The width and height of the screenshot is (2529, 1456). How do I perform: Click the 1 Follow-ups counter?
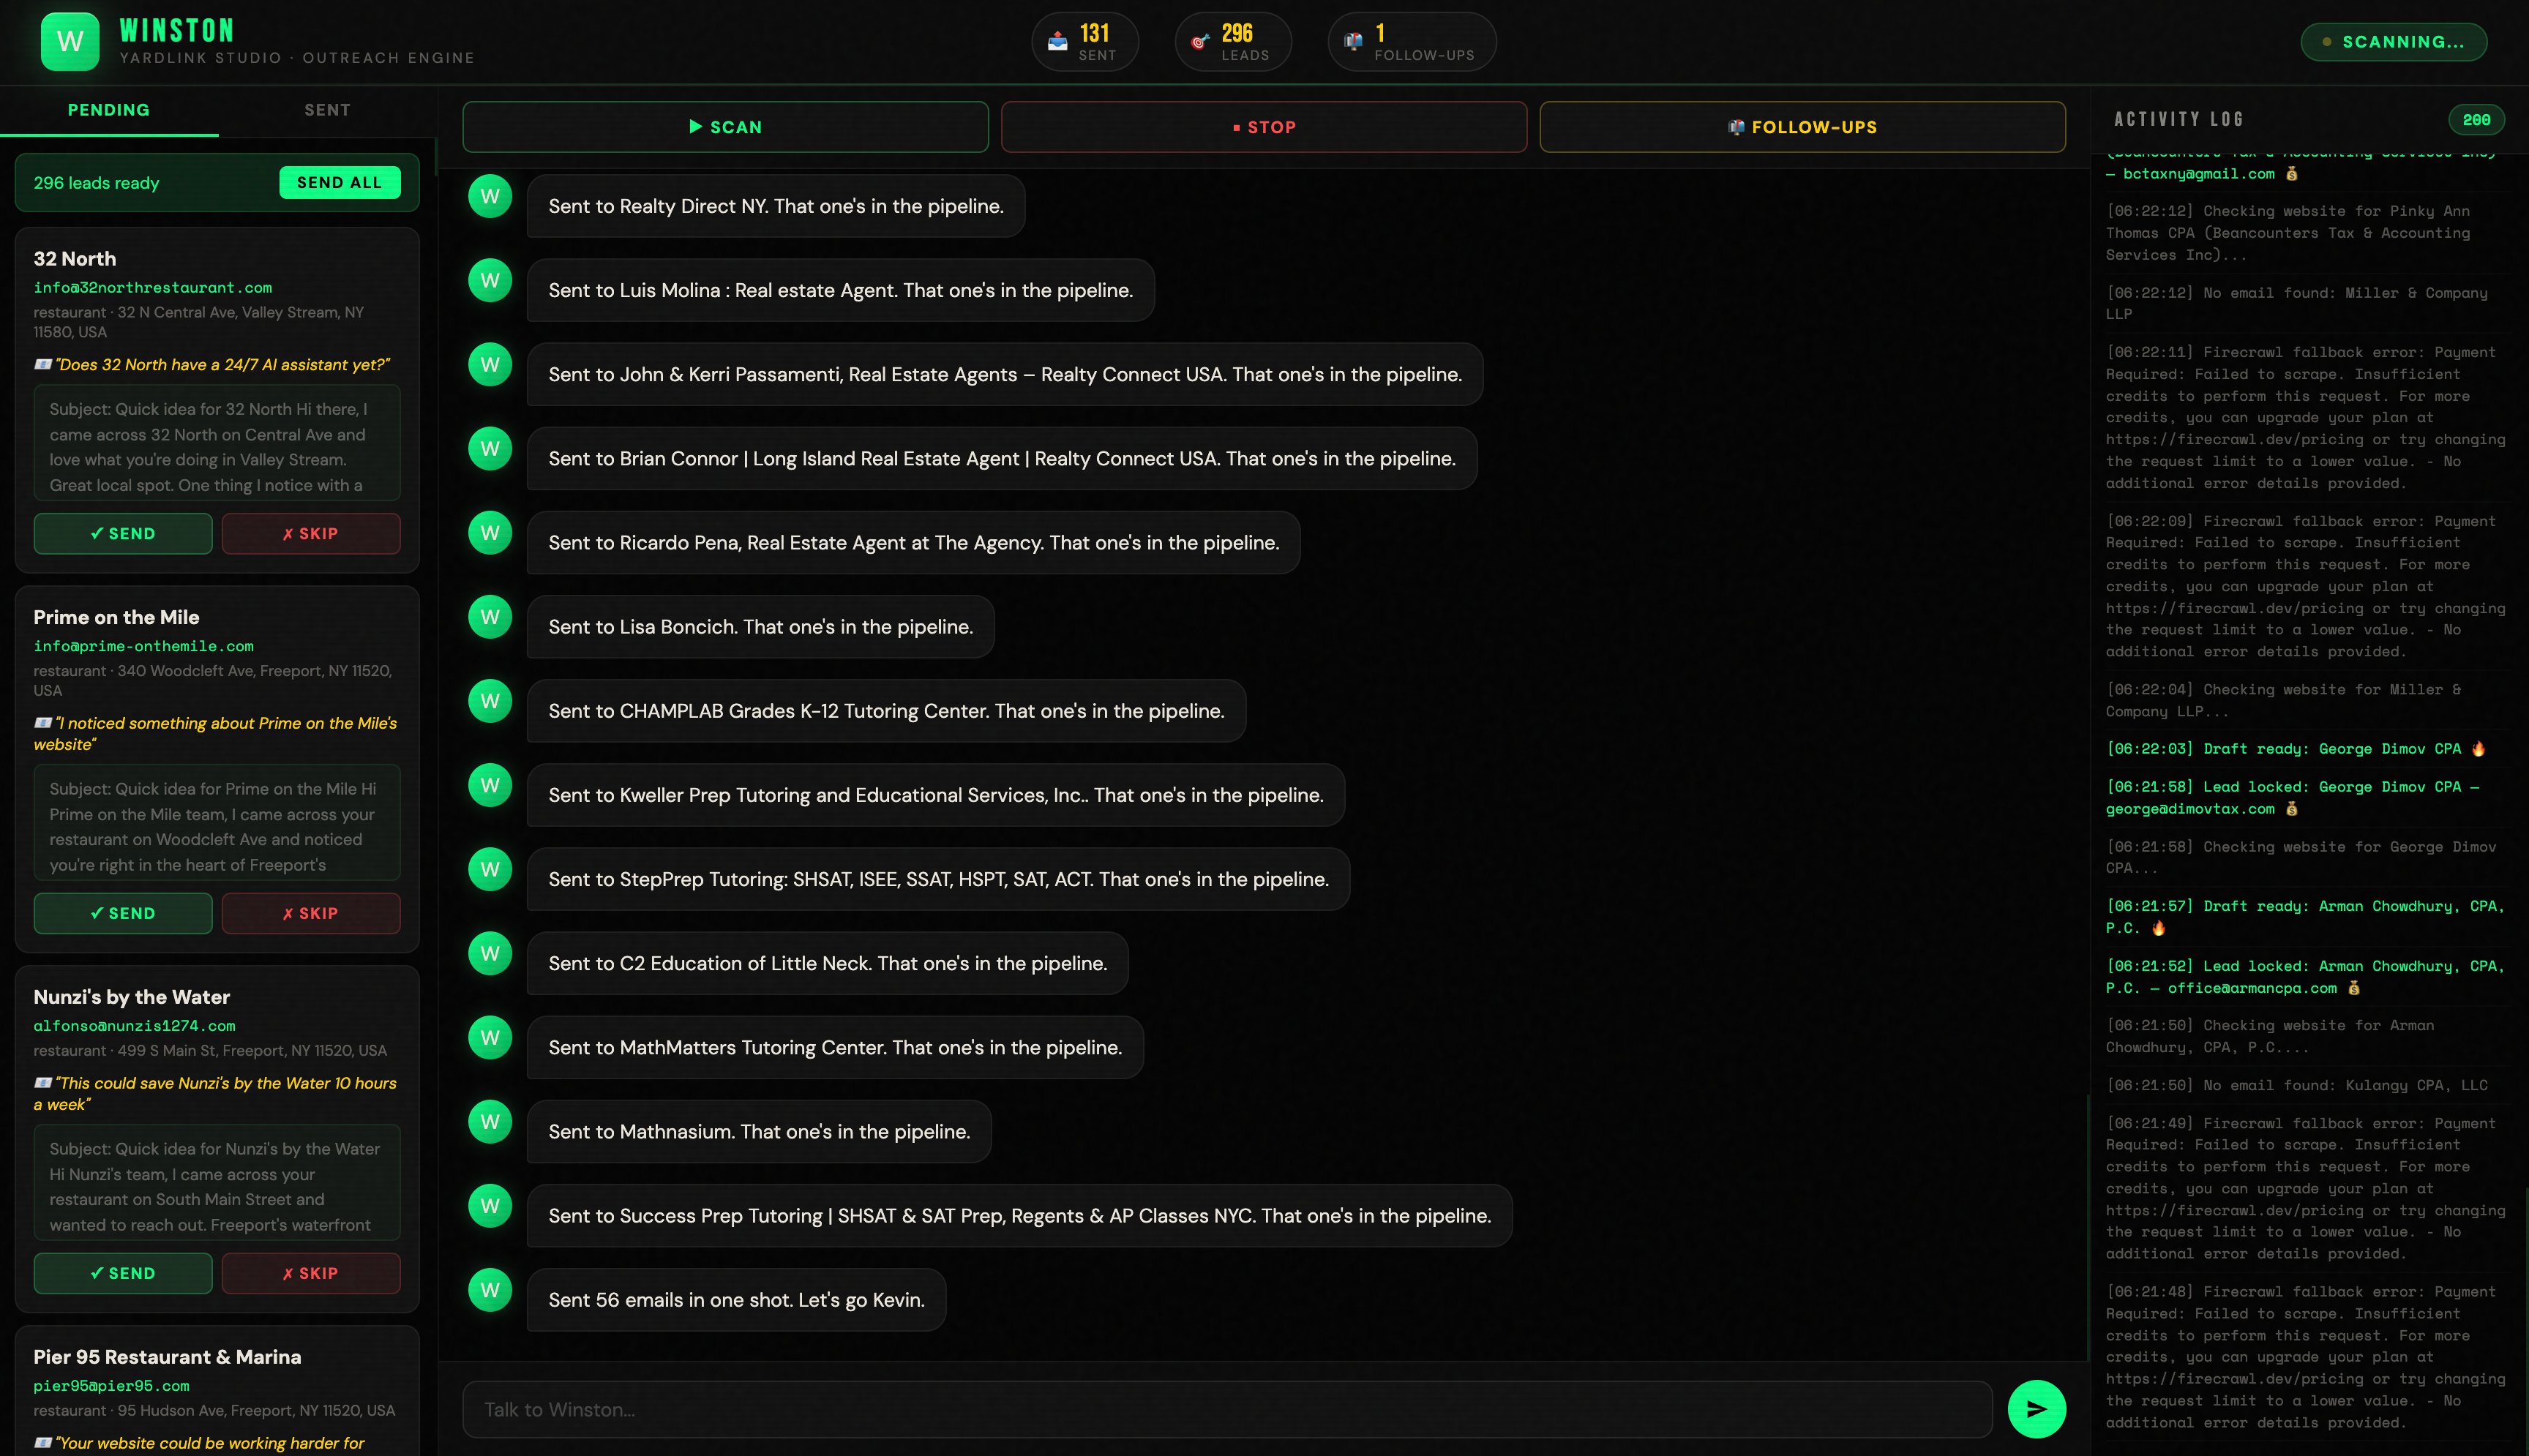[1412, 42]
